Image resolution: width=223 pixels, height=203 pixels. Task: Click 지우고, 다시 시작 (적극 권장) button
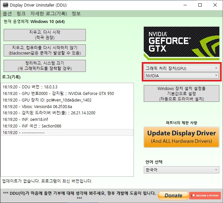(45, 35)
